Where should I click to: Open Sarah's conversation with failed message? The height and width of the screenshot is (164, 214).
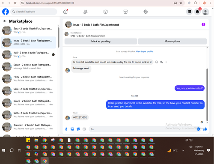(28, 66)
